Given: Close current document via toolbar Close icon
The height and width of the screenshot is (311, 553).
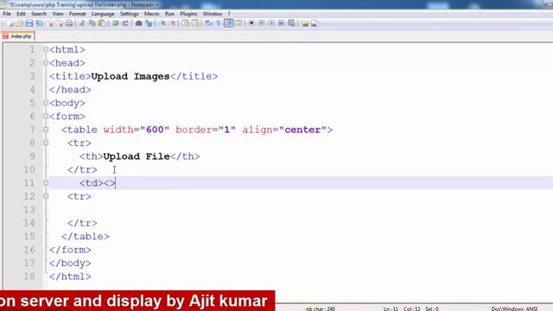Looking at the screenshot, I should tap(50, 23).
